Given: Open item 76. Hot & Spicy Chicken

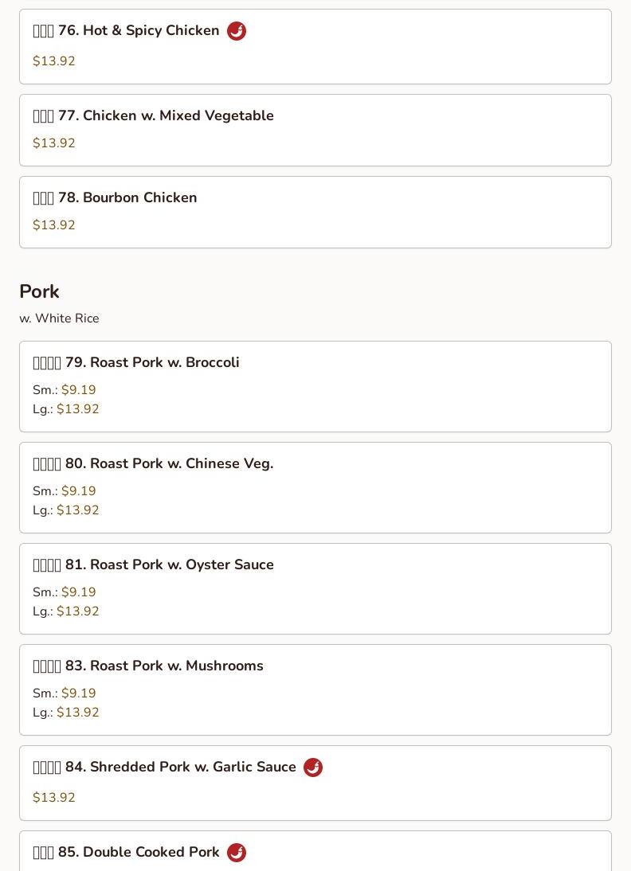Looking at the screenshot, I should tap(139, 30).
